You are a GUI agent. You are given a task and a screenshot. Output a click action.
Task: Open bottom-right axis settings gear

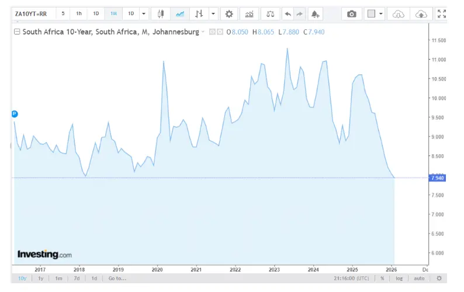(x=439, y=279)
